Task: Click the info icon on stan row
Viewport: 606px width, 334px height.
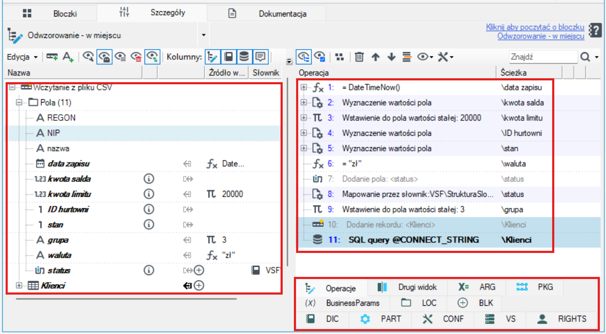Action: pyautogui.click(x=149, y=224)
